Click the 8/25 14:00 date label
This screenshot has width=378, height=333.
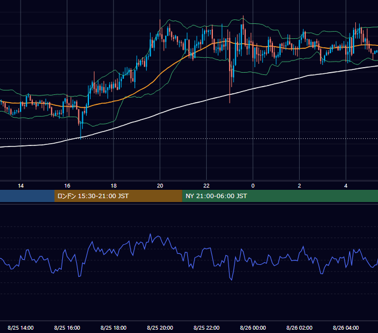tap(21, 327)
